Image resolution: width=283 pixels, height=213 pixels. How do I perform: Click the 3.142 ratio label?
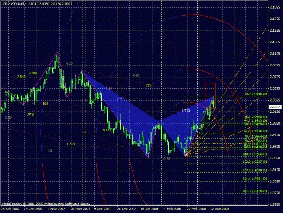[107, 130]
